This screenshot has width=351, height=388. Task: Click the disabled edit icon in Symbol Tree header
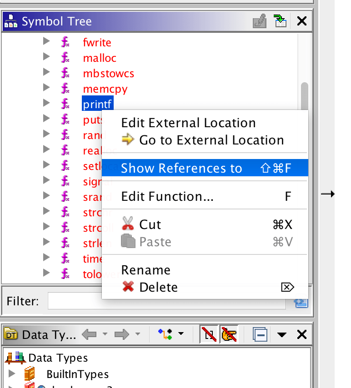[259, 21]
